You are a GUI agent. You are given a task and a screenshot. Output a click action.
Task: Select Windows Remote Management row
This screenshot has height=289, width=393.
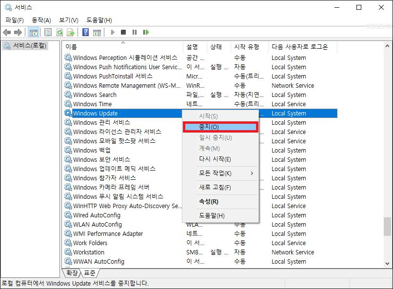[200, 85]
